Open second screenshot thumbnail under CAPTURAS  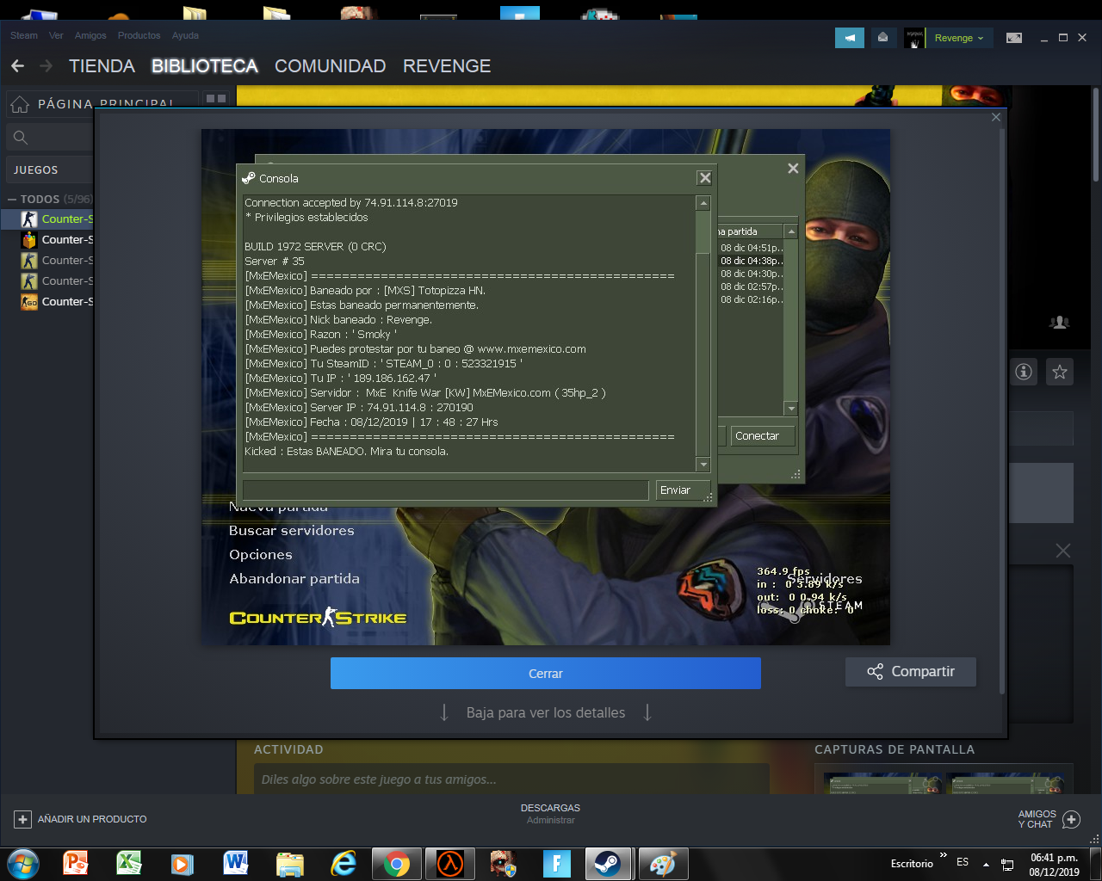tap(1006, 783)
